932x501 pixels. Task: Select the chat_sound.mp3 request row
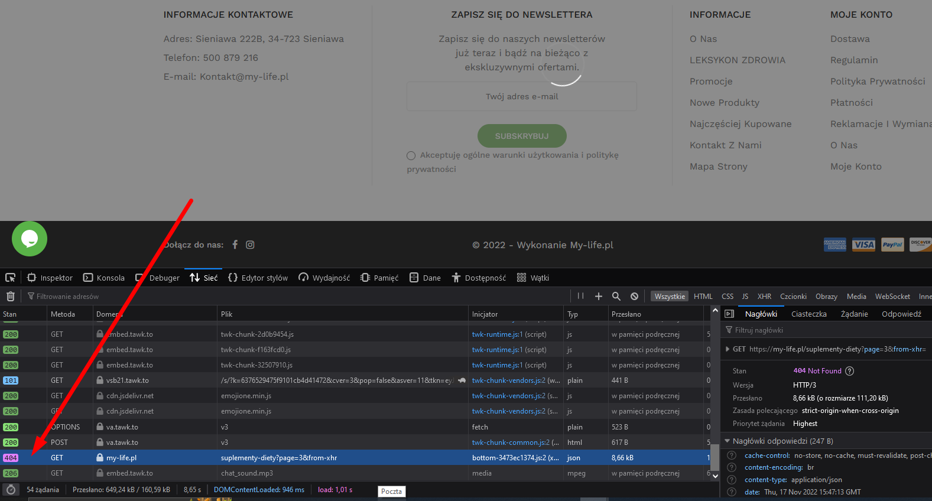[355, 473]
